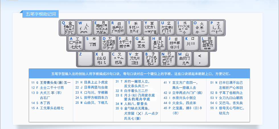Click the J key with 日 radical

coord(175,43)
